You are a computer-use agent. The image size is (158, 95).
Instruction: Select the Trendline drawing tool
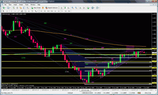18,11
